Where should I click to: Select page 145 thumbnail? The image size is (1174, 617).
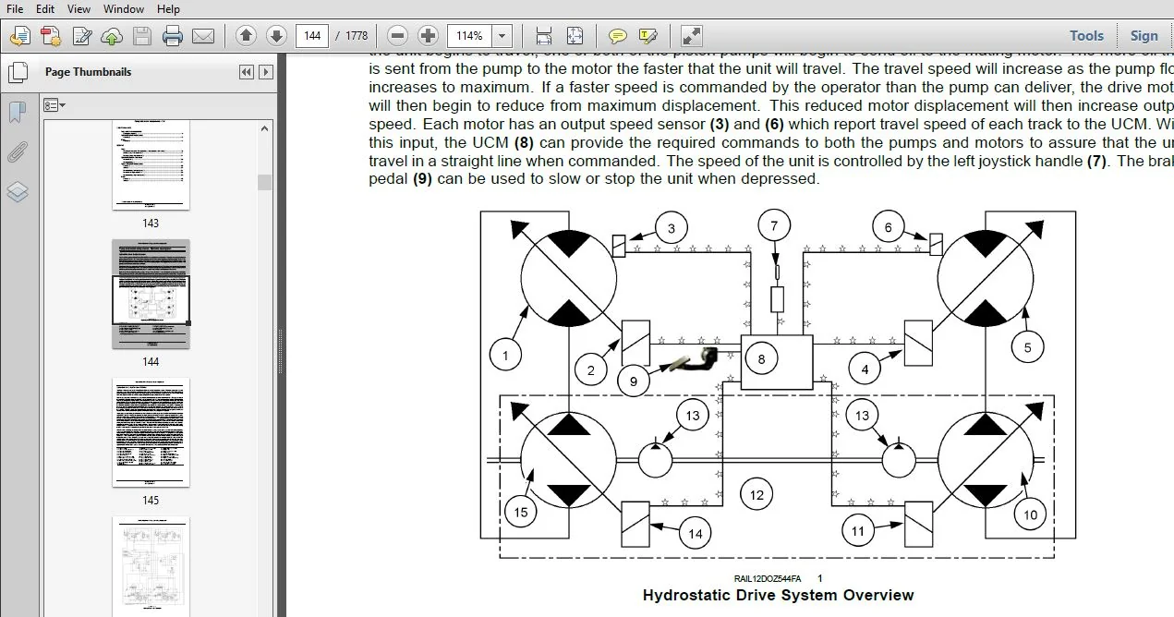[151, 432]
